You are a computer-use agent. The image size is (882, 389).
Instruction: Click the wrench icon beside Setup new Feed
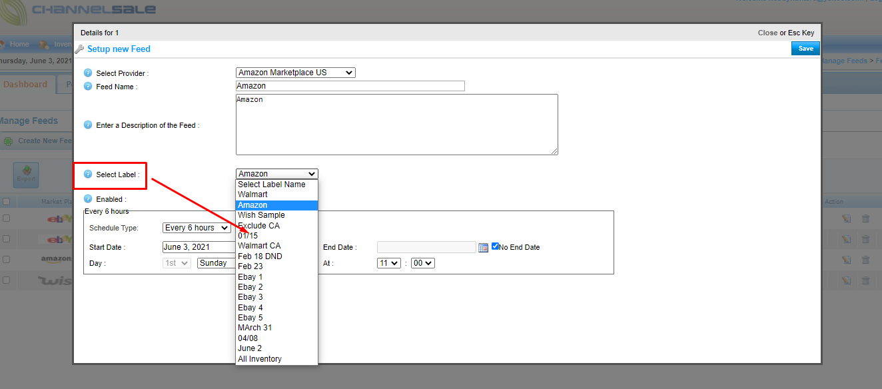(79, 49)
